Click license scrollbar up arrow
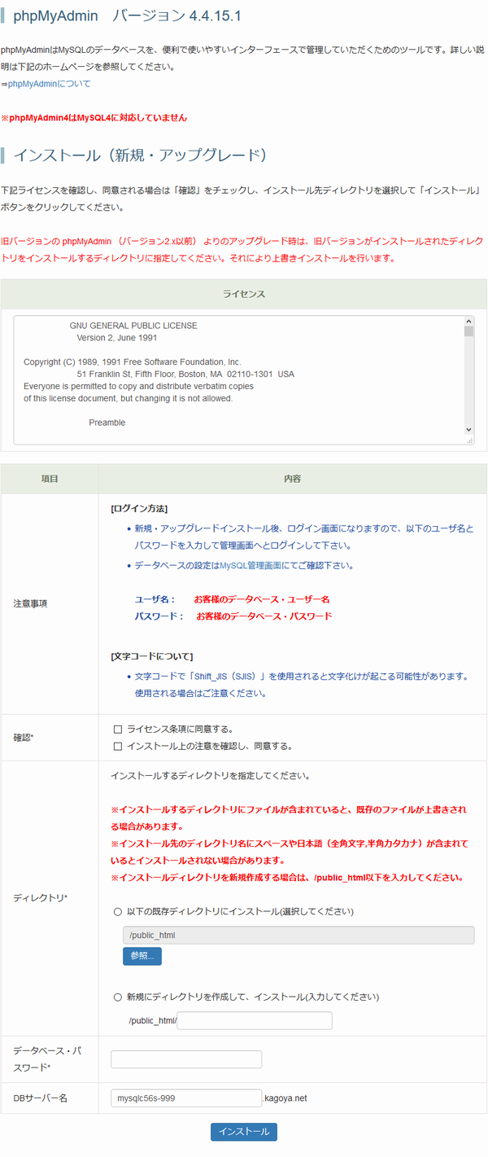488x1157 pixels. pos(468,321)
